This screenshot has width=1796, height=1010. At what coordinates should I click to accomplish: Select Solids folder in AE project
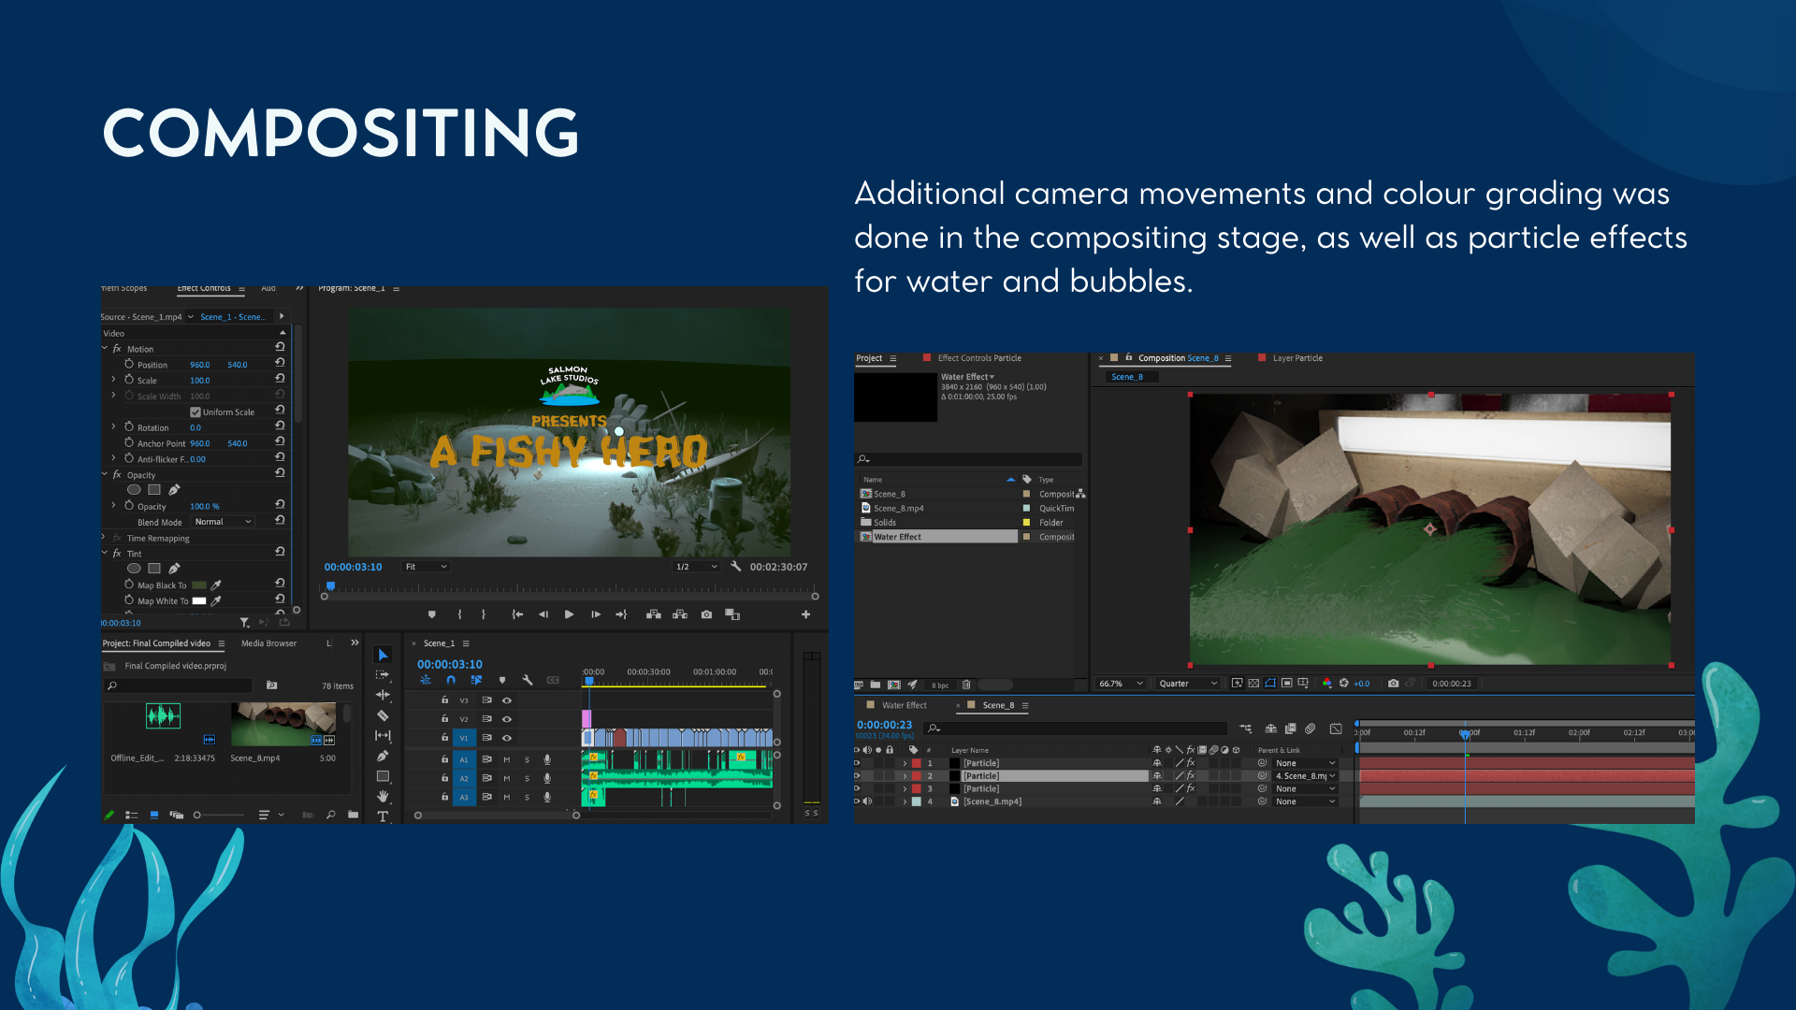pyautogui.click(x=884, y=523)
